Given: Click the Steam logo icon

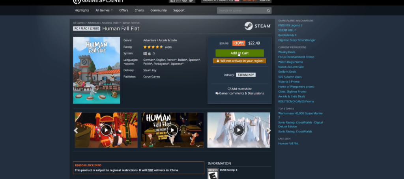Looking at the screenshot, I should [x=249, y=26].
